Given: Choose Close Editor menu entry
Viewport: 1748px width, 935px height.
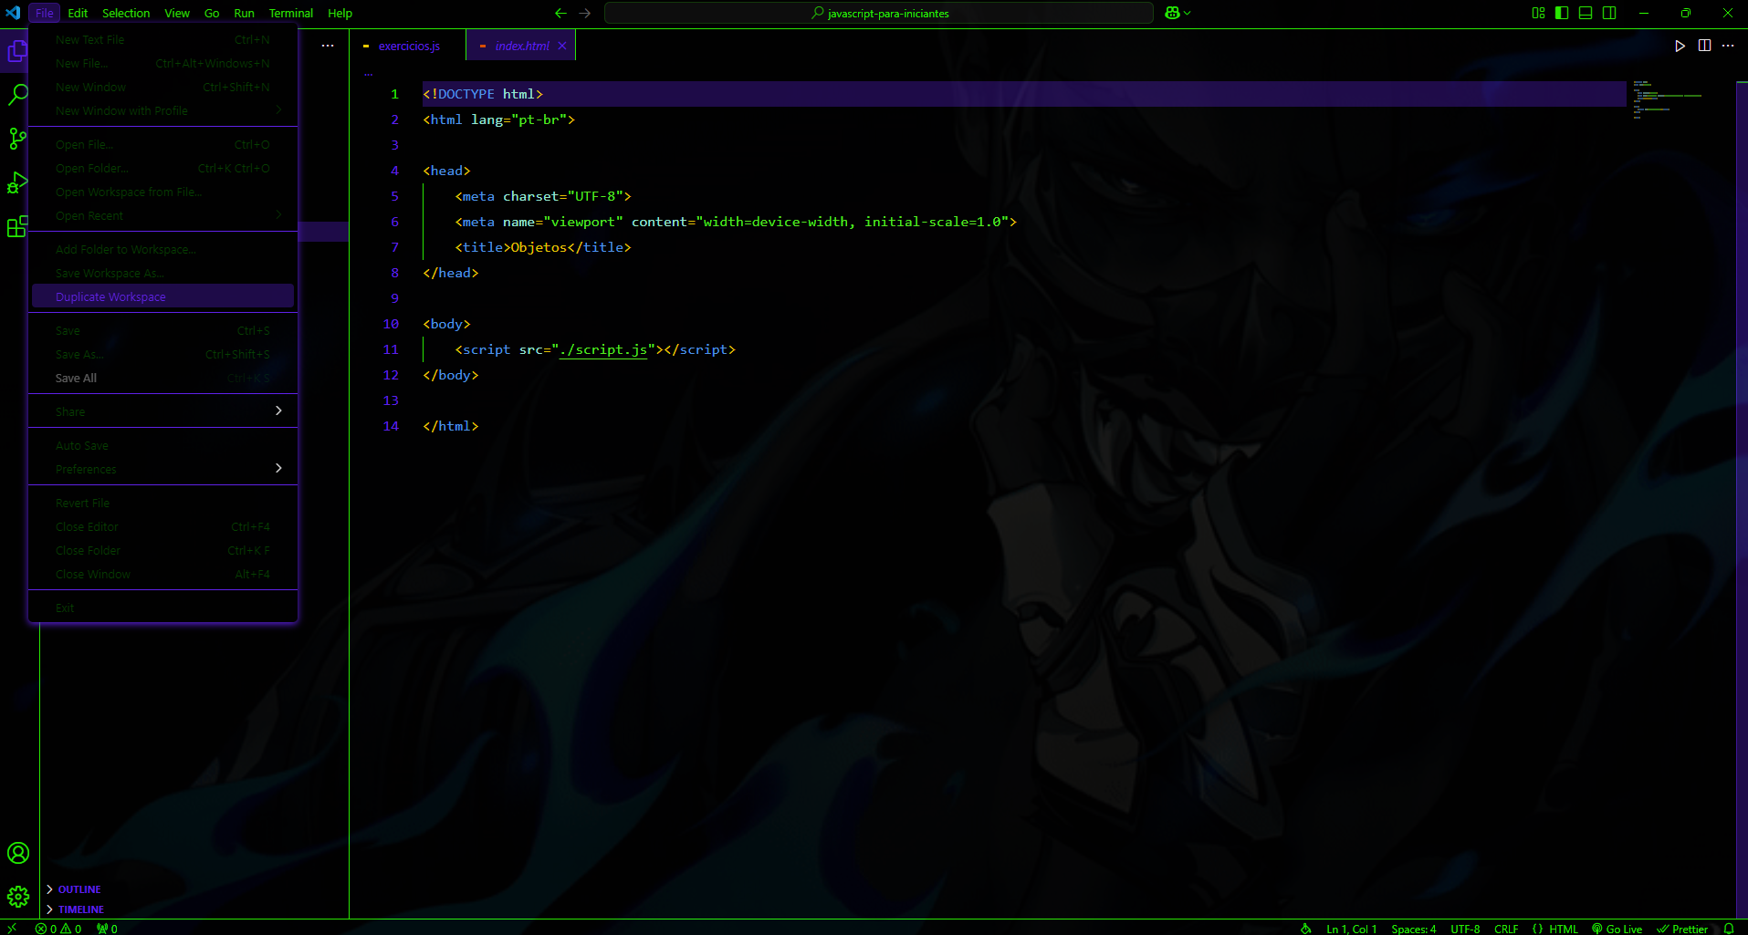Looking at the screenshot, I should click(163, 526).
